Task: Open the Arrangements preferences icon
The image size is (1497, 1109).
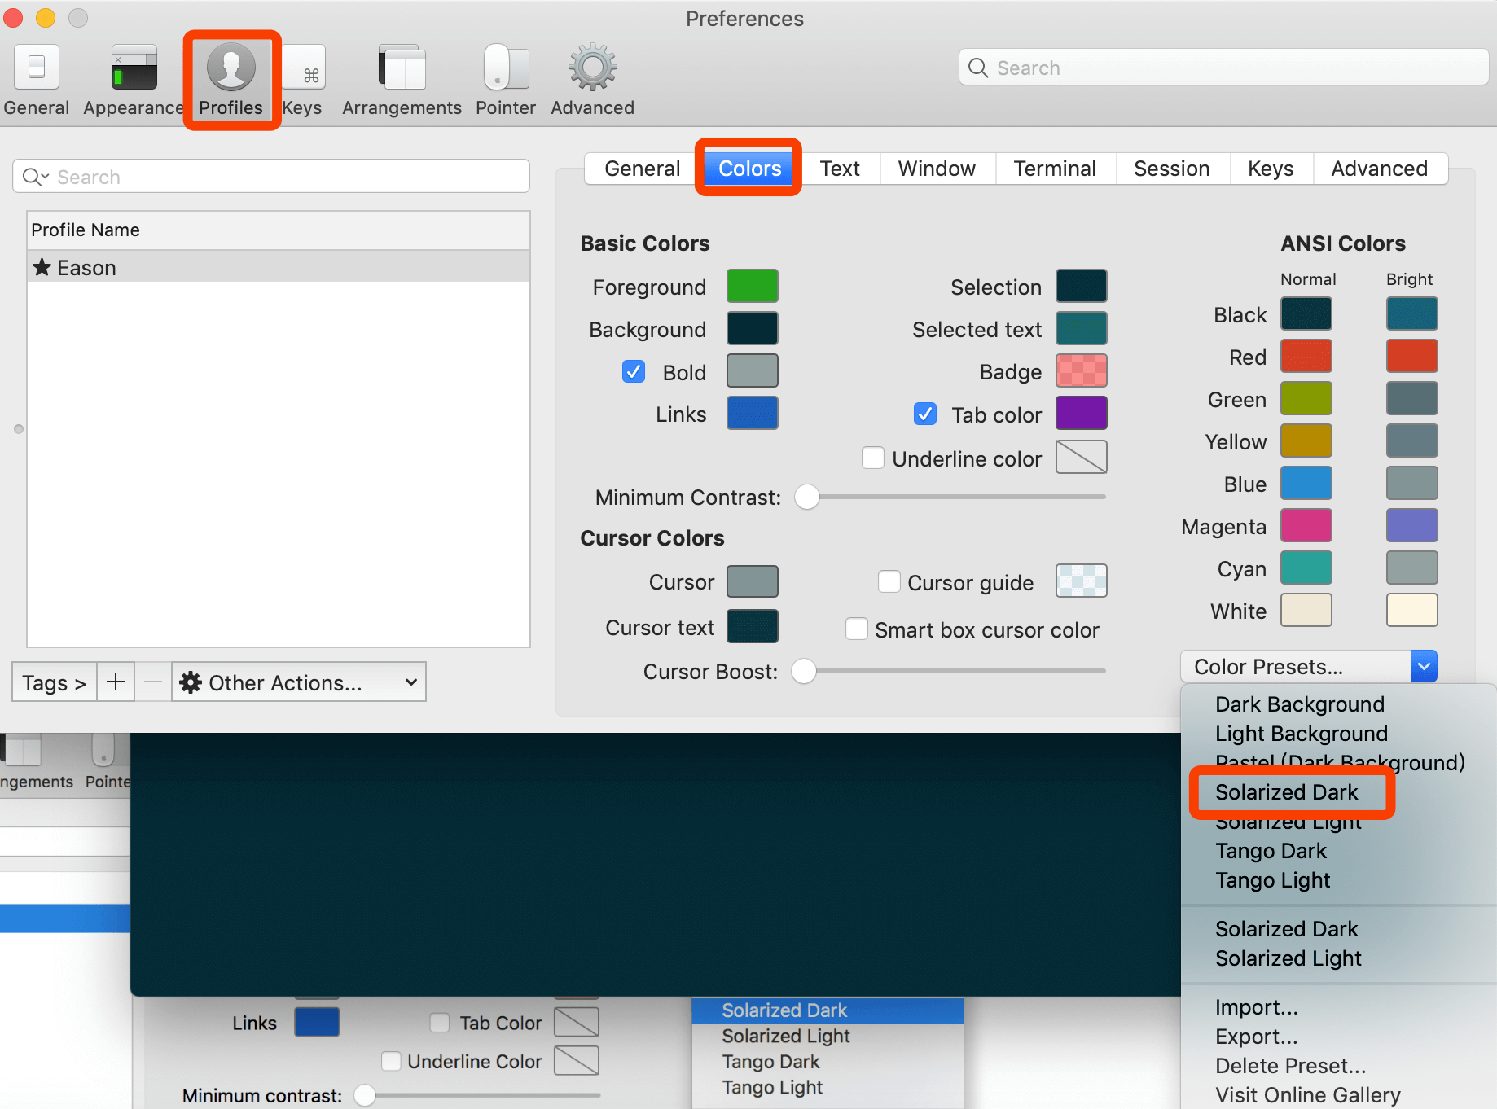Action: click(402, 68)
